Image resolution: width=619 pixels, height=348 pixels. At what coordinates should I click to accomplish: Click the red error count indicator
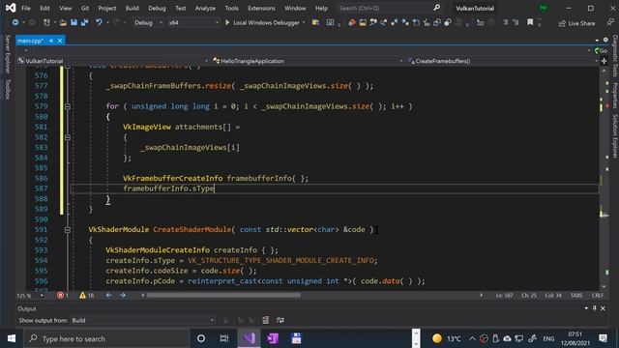62,295
